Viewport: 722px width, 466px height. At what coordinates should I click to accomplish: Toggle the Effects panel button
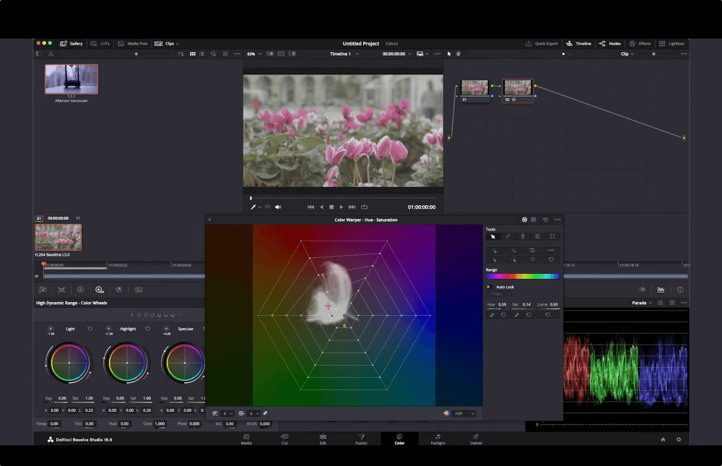click(640, 43)
